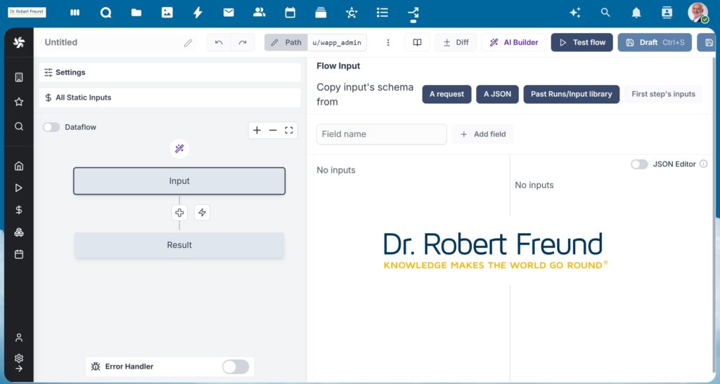Screen dimensions: 720x384
Task: Click the redo arrow in the flow toolbar
Action: tap(243, 42)
